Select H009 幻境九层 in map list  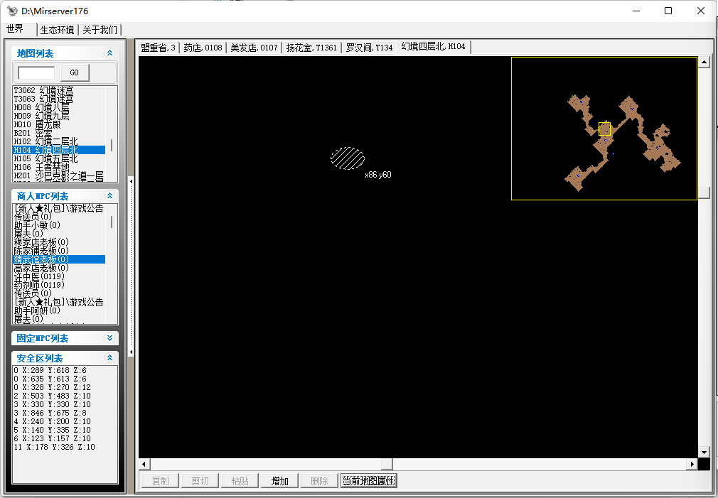click(58, 116)
